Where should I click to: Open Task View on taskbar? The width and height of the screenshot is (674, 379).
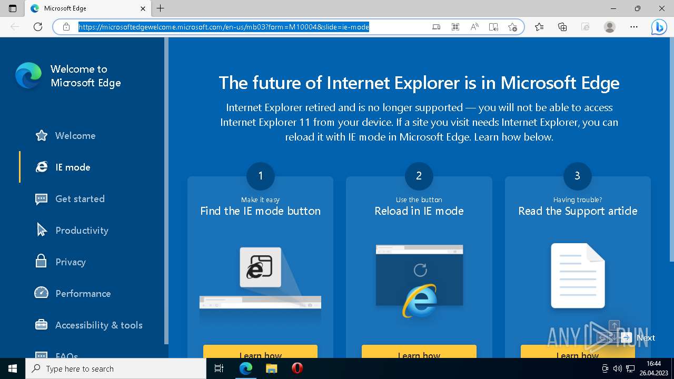click(219, 368)
